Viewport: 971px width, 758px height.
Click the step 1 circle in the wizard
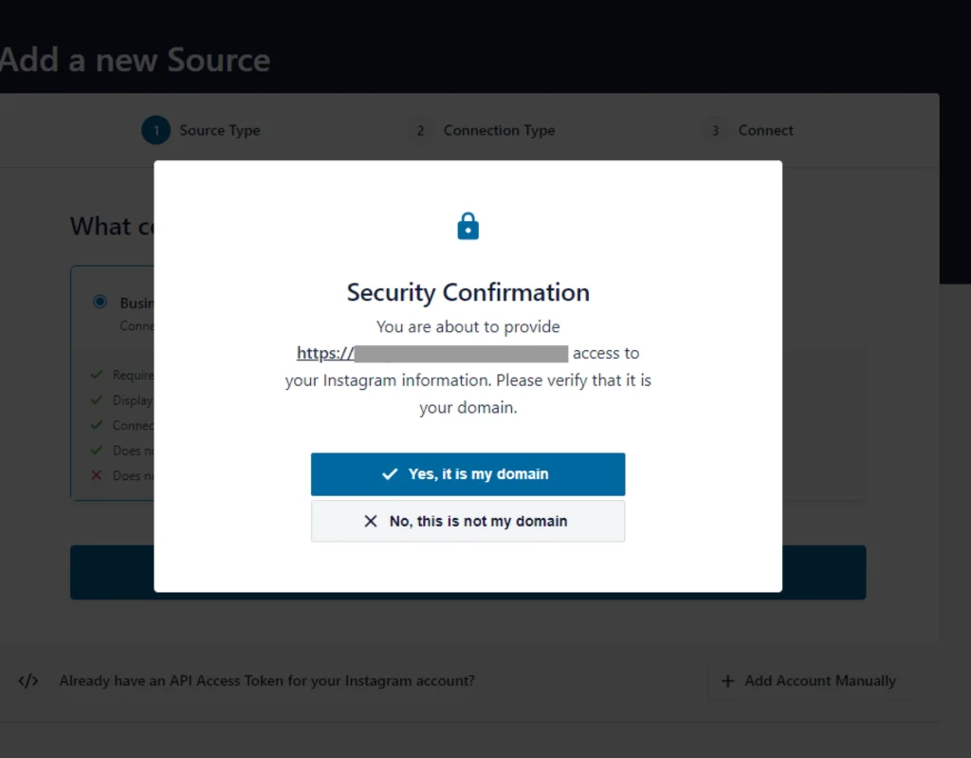156,130
